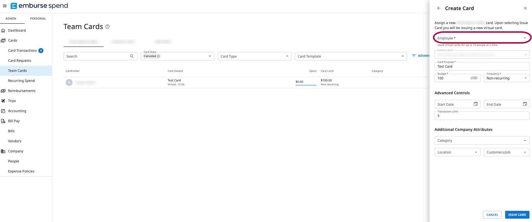Close the Create Card panel
Viewport: 532px width, 222px height.
pyautogui.click(x=525, y=8)
